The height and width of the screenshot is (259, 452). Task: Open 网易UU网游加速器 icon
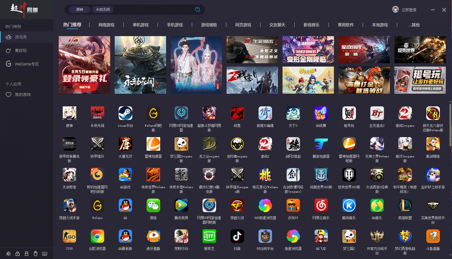[x=181, y=113]
